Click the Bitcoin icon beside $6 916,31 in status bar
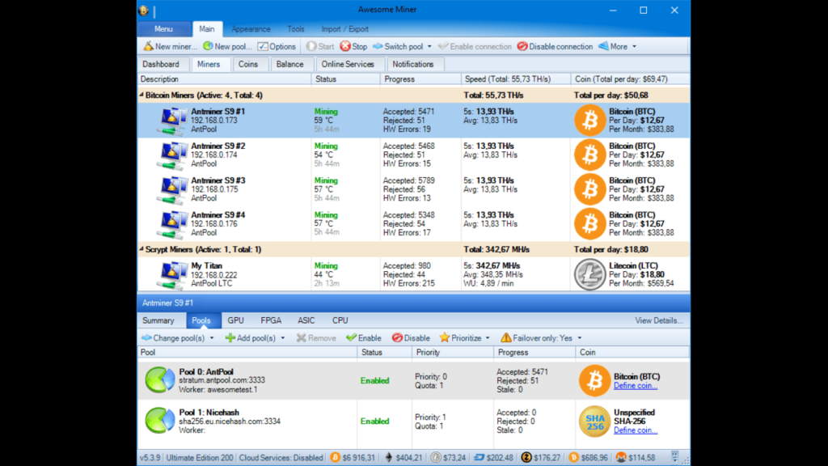 click(x=335, y=458)
